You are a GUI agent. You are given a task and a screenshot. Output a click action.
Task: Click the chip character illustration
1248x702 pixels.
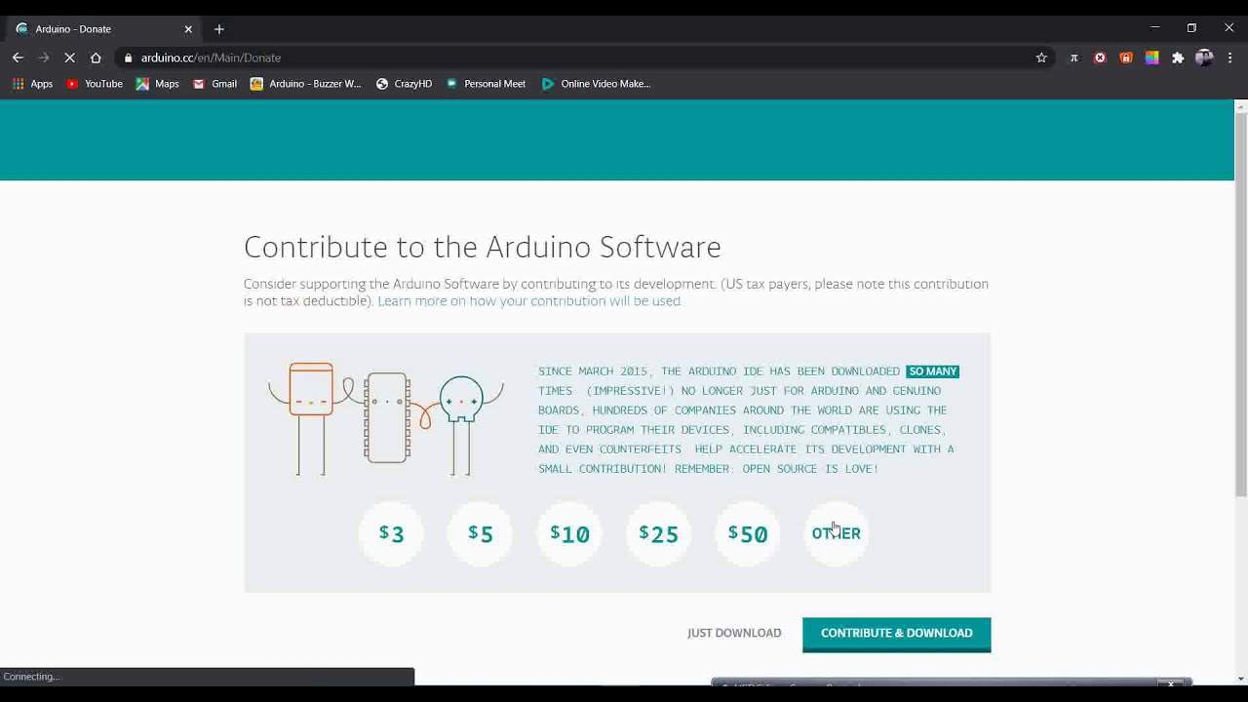click(387, 417)
